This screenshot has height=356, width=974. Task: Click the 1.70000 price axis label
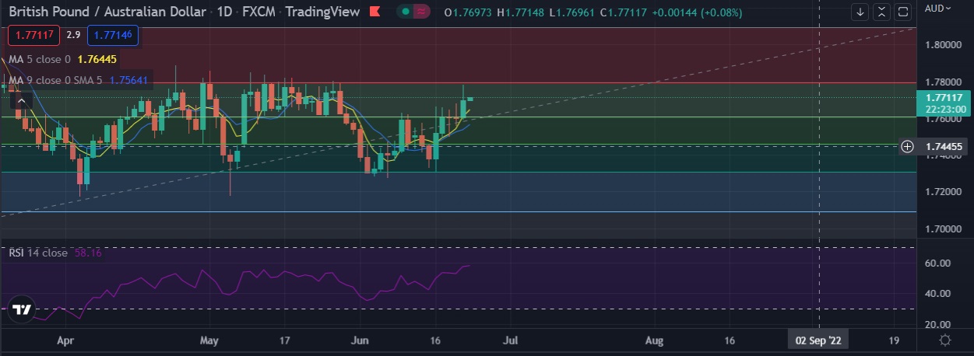click(x=944, y=229)
